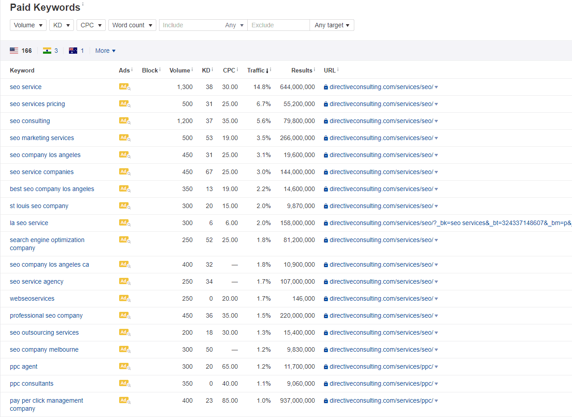Click the lock icon on the "ppc consultants" row URL
The image size is (572, 417).
tap(326, 383)
